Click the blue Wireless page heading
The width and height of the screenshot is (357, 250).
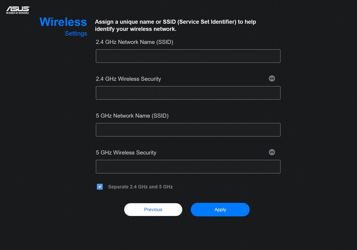pos(63,22)
